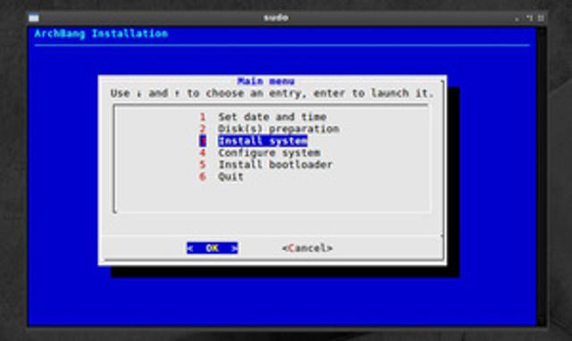Select the highlighted Install system entry
The height and width of the screenshot is (341, 572).
coord(263,141)
